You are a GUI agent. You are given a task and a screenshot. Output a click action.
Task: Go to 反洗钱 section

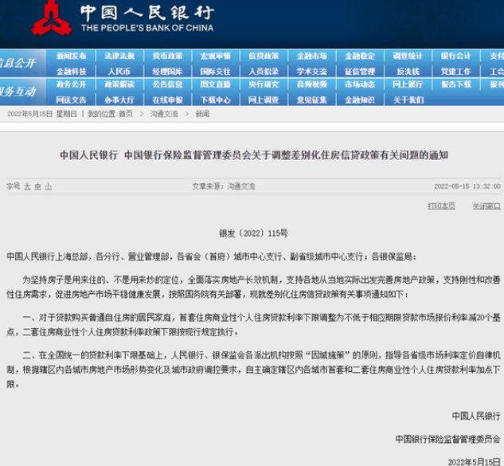click(408, 72)
